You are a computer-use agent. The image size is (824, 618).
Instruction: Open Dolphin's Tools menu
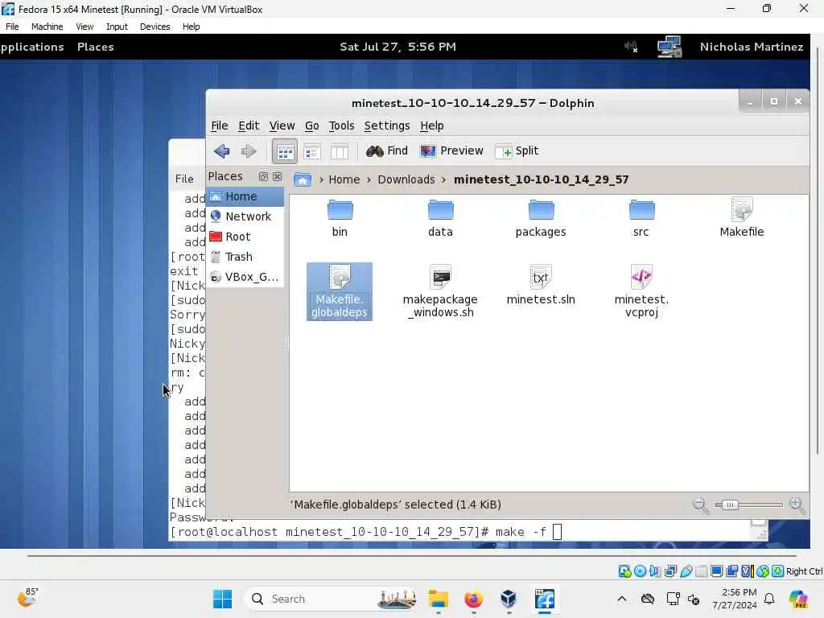point(341,126)
